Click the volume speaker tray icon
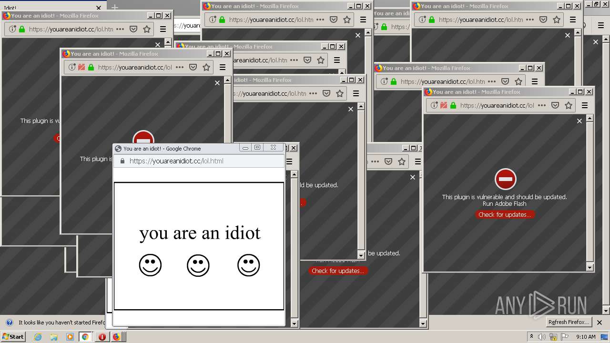 541,337
